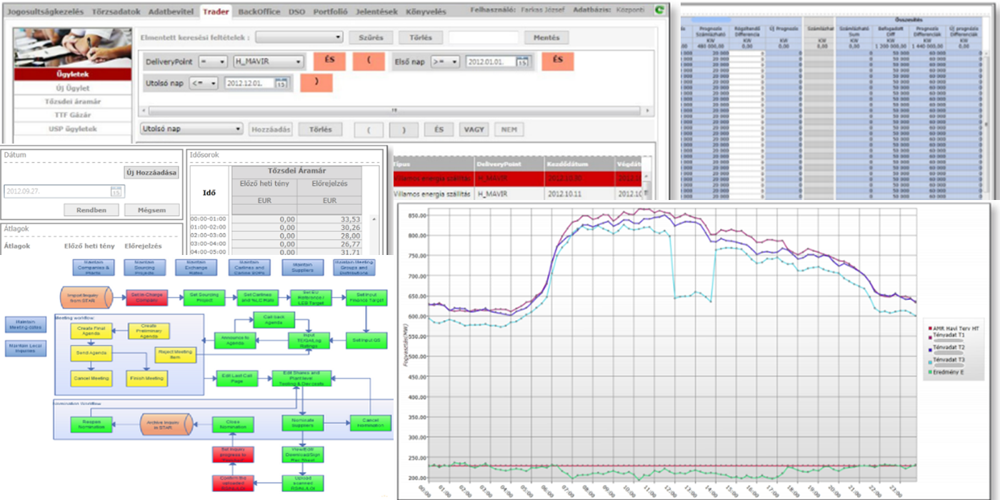Open the H_MAVIR DeliveryPoint value dropdown
1000x500 pixels.
point(269,62)
